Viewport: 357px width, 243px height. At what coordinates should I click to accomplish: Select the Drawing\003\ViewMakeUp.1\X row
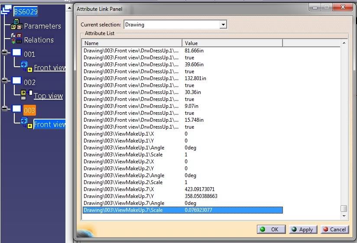point(182,134)
